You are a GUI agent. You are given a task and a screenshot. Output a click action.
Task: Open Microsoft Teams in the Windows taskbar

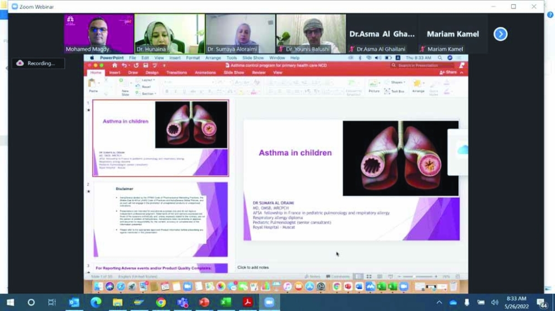coord(183,302)
